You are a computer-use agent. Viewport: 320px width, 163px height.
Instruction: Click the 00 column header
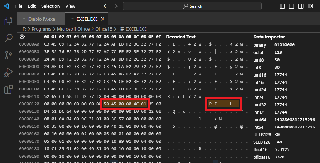pyautogui.click(x=47, y=37)
